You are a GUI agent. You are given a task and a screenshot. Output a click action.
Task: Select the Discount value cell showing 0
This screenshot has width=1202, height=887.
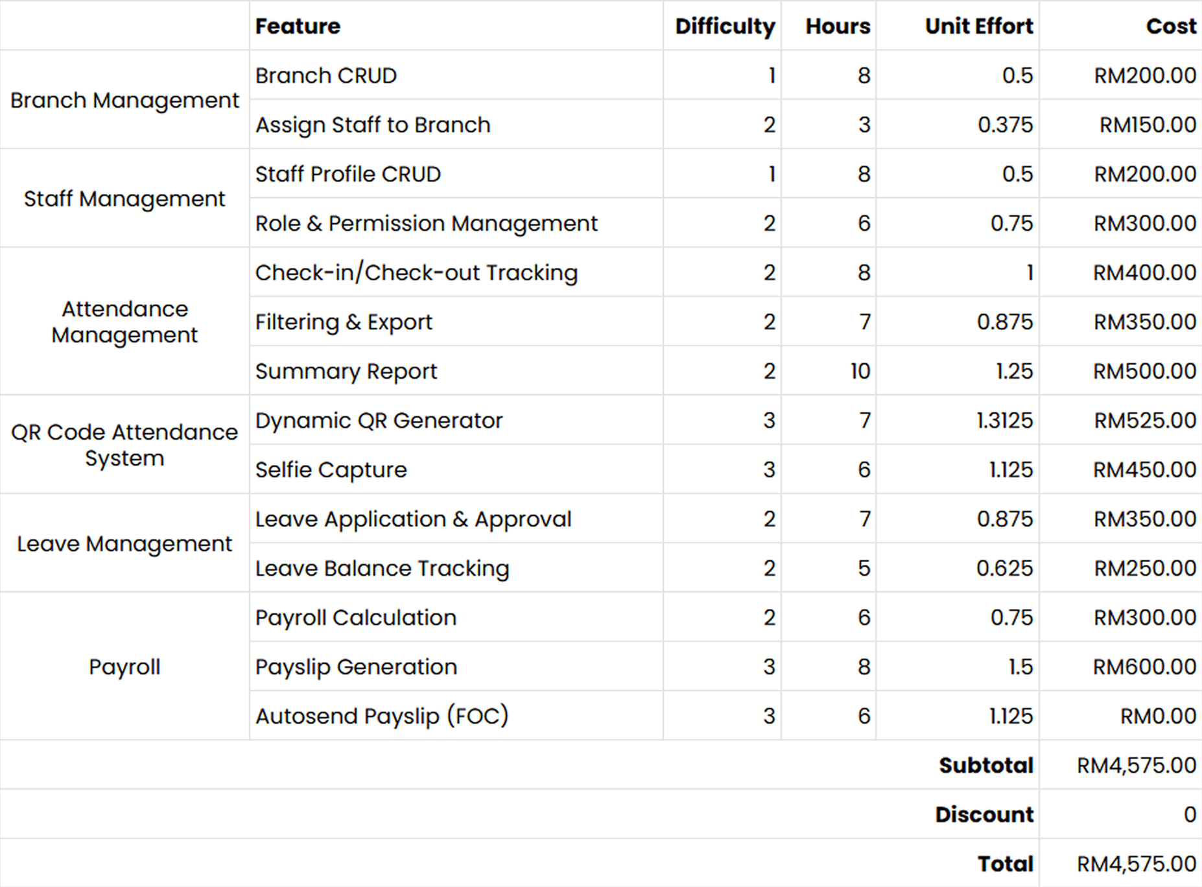point(1189,815)
